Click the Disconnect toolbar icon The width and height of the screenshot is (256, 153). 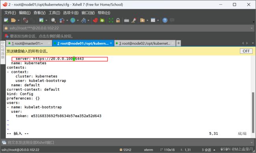26,20
